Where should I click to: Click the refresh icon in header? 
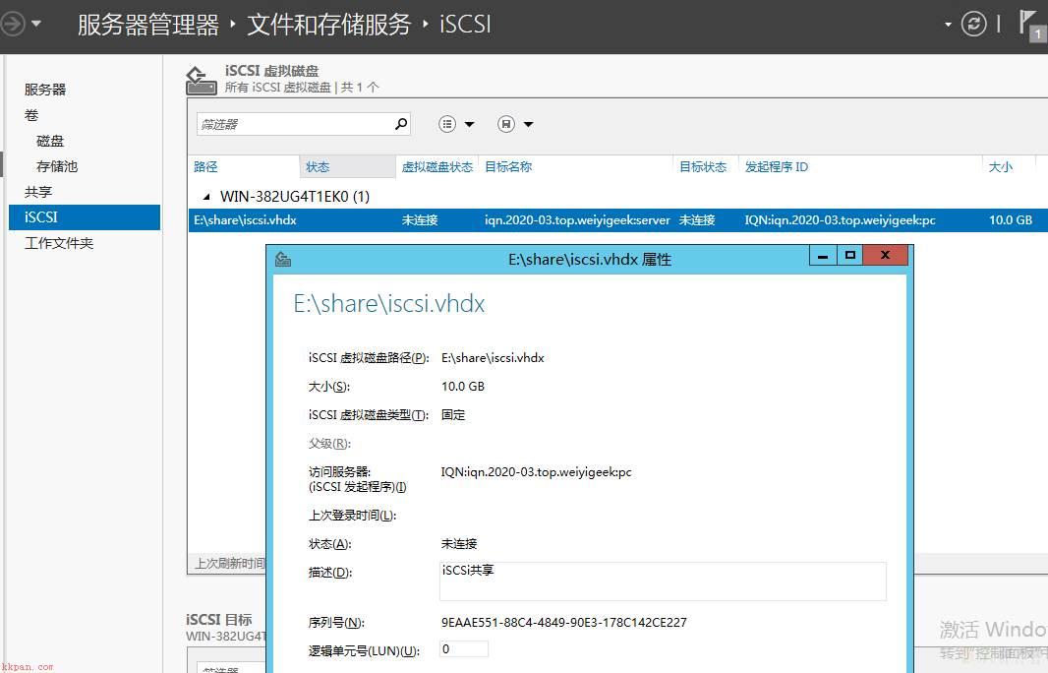(973, 24)
